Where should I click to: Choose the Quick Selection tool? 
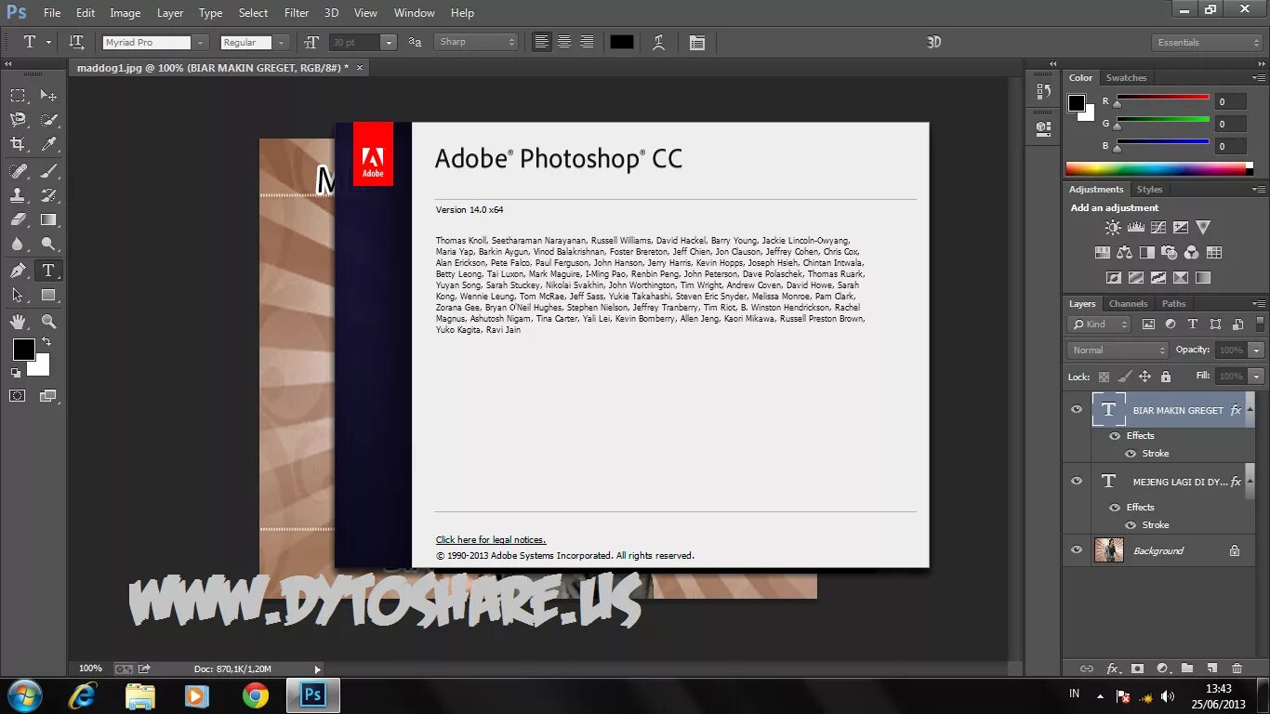click(48, 120)
